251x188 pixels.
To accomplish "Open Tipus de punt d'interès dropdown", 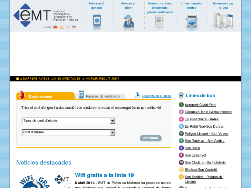I will [68, 121].
